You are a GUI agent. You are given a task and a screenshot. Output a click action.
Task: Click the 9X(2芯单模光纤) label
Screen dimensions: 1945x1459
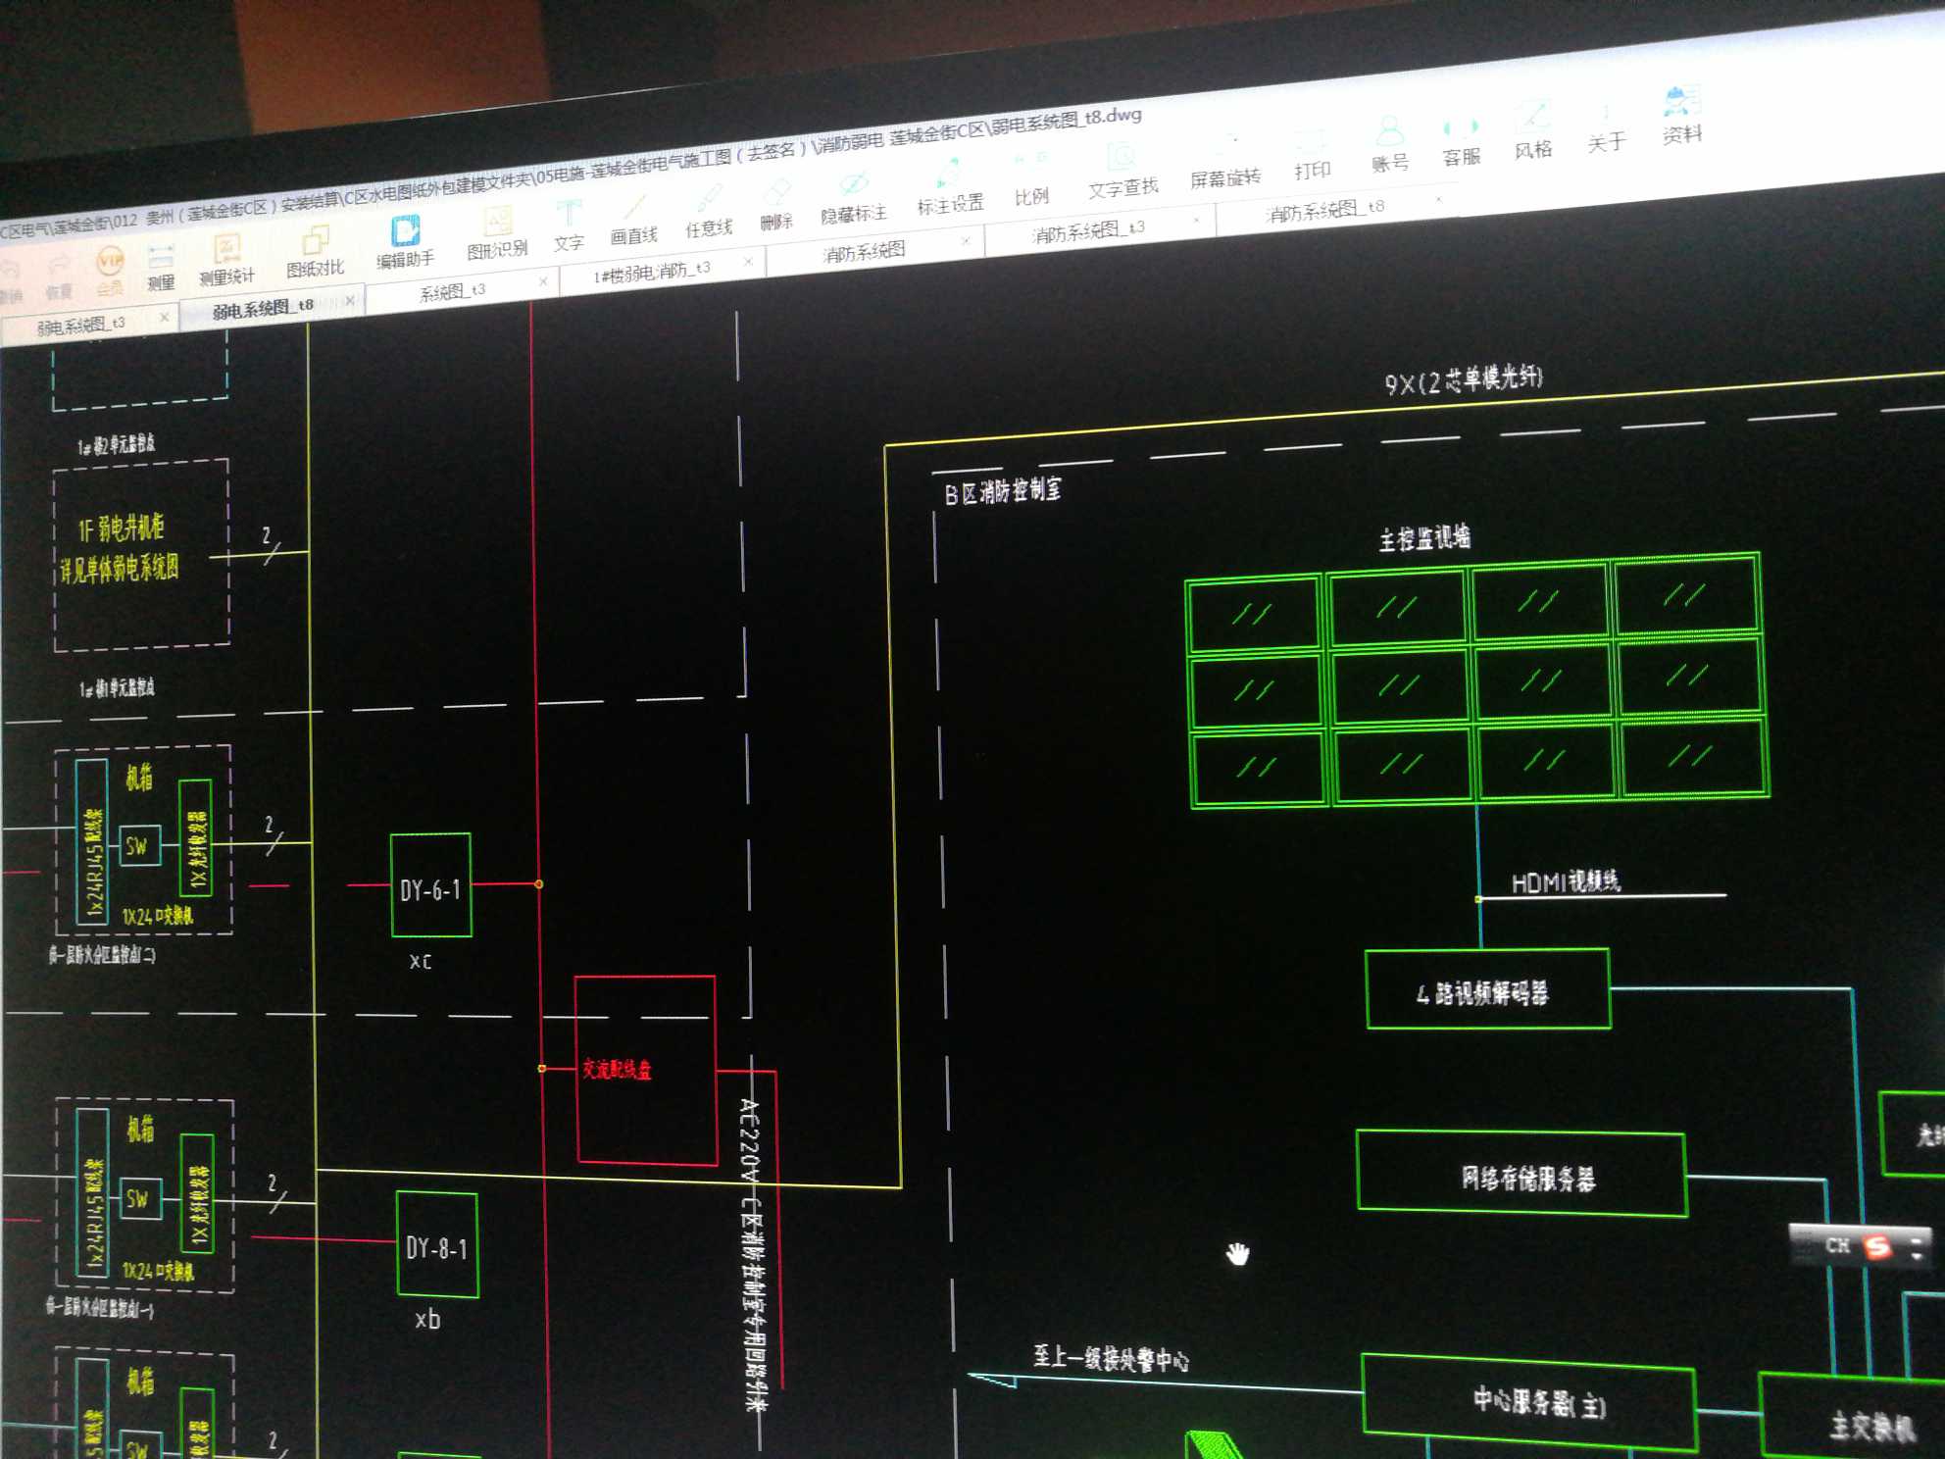[x=1463, y=379]
